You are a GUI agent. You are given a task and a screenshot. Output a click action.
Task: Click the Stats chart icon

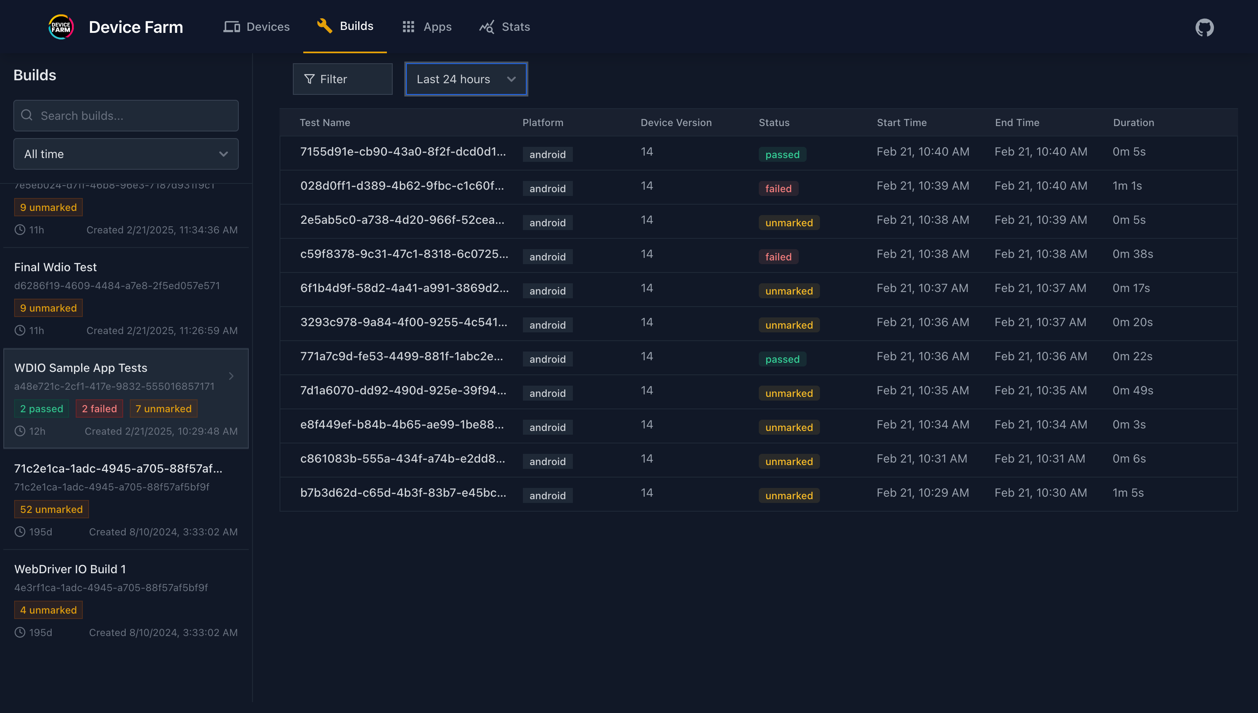pos(487,27)
